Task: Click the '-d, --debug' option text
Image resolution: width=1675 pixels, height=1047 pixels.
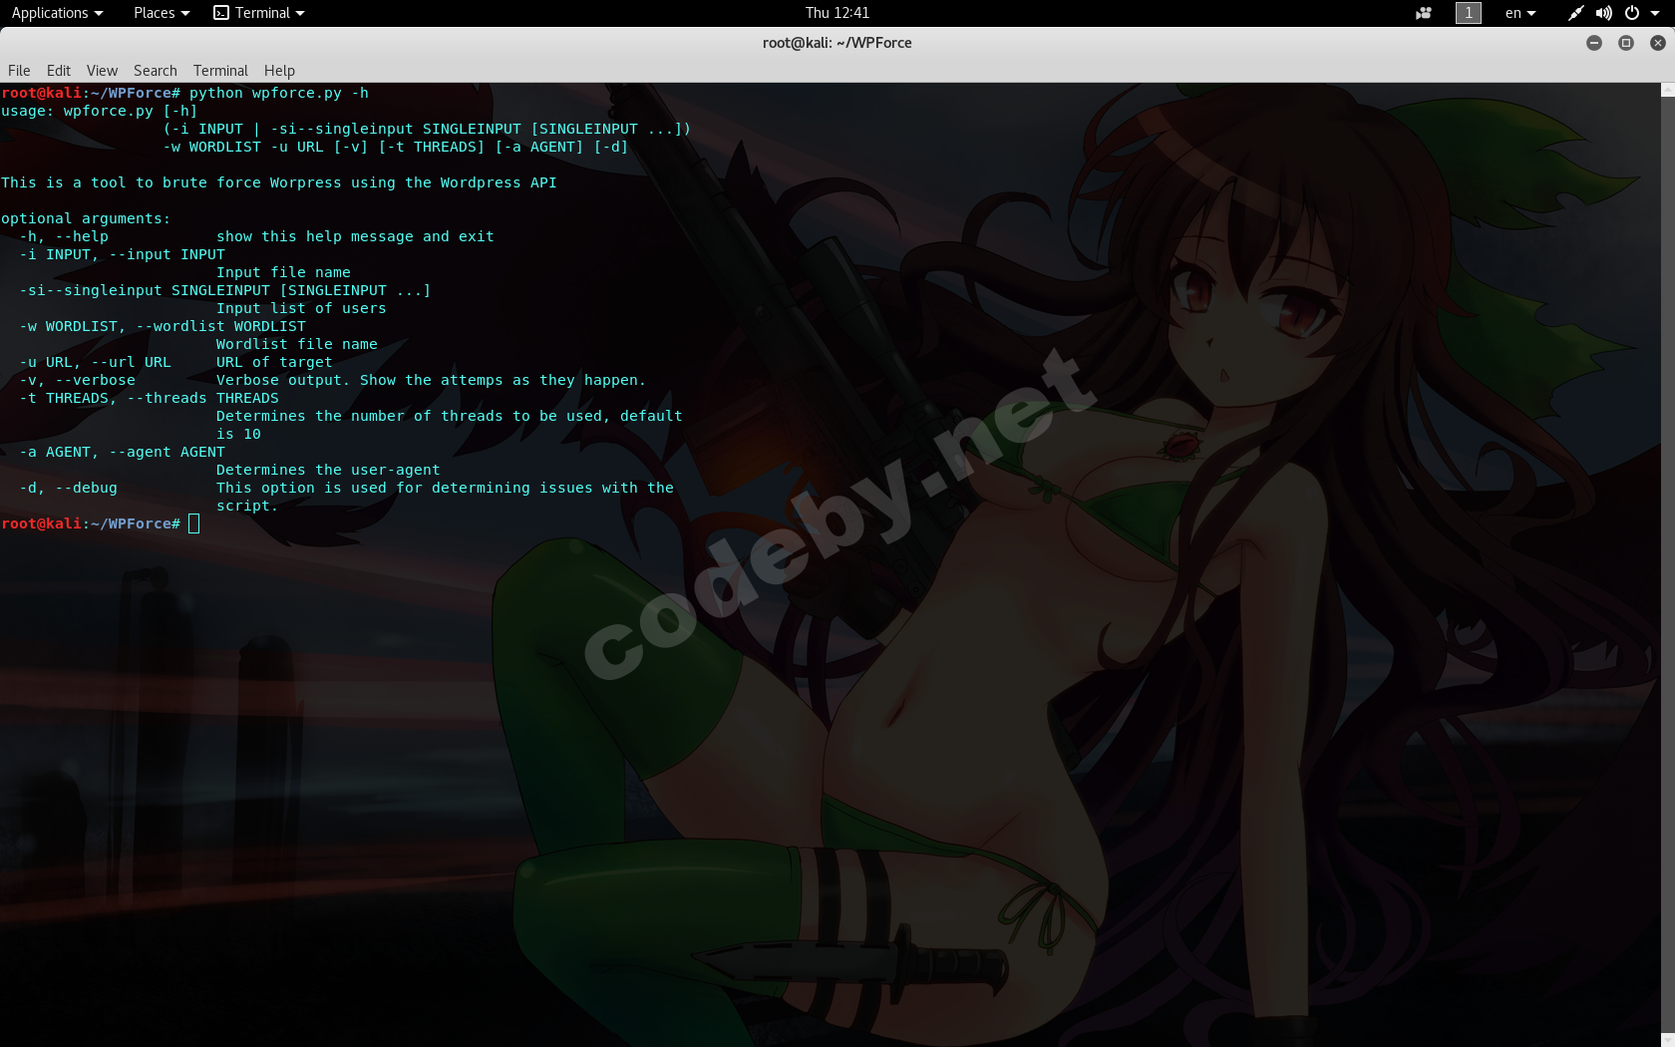Action: point(68,488)
